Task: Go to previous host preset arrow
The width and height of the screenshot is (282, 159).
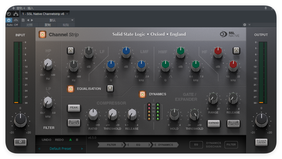Action: tap(28, 20)
